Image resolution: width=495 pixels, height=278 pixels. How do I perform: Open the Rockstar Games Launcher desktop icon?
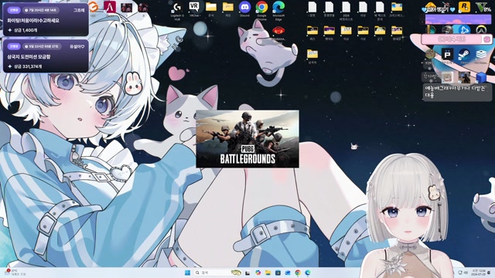pyautogui.click(x=464, y=7)
